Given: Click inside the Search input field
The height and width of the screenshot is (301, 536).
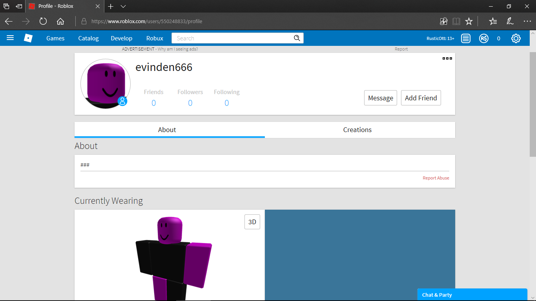Looking at the screenshot, I should coord(232,38).
